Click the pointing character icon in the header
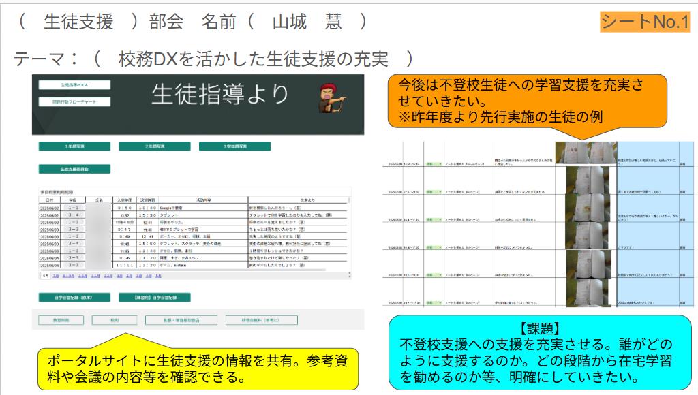Image resolution: width=698 pixels, height=395 pixels. pyautogui.click(x=333, y=97)
